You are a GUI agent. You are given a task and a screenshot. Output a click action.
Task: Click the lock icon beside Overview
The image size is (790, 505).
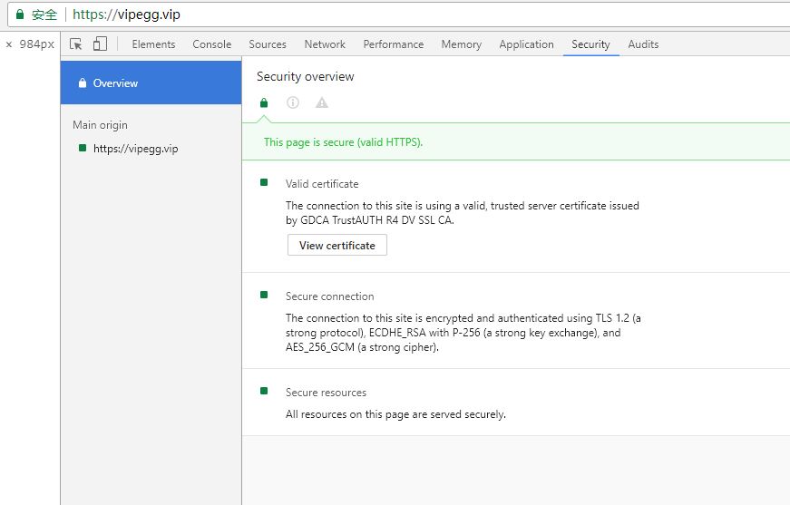click(x=83, y=83)
